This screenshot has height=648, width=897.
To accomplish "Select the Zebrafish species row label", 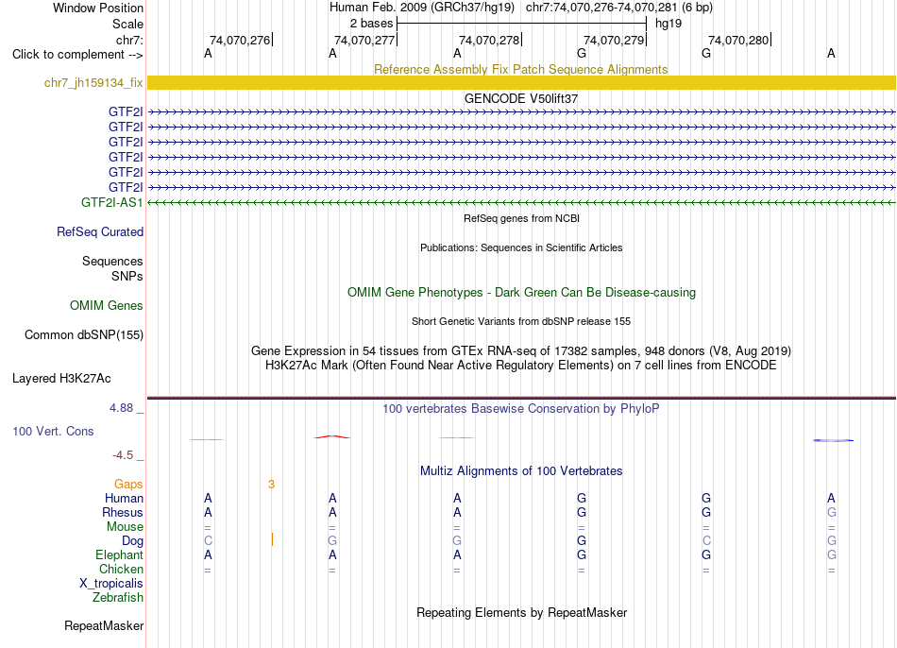I will (117, 597).
